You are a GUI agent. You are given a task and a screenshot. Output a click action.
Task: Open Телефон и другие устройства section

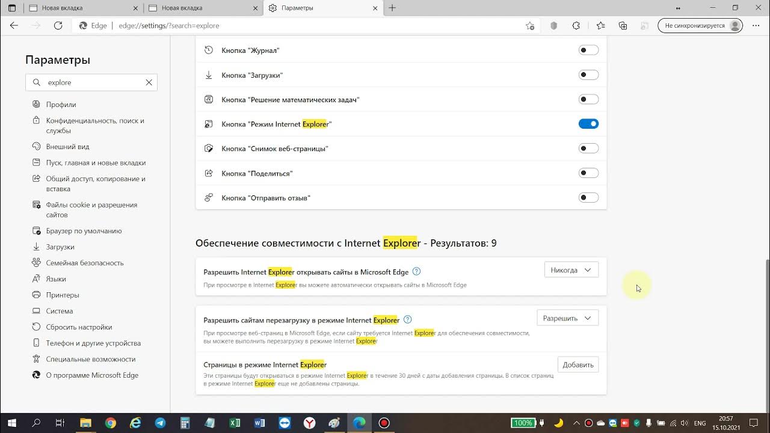click(x=93, y=343)
